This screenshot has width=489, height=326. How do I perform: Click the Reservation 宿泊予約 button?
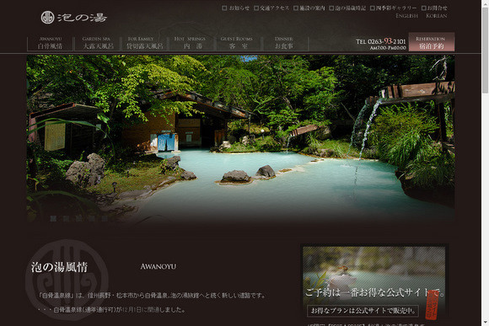pyautogui.click(x=432, y=42)
